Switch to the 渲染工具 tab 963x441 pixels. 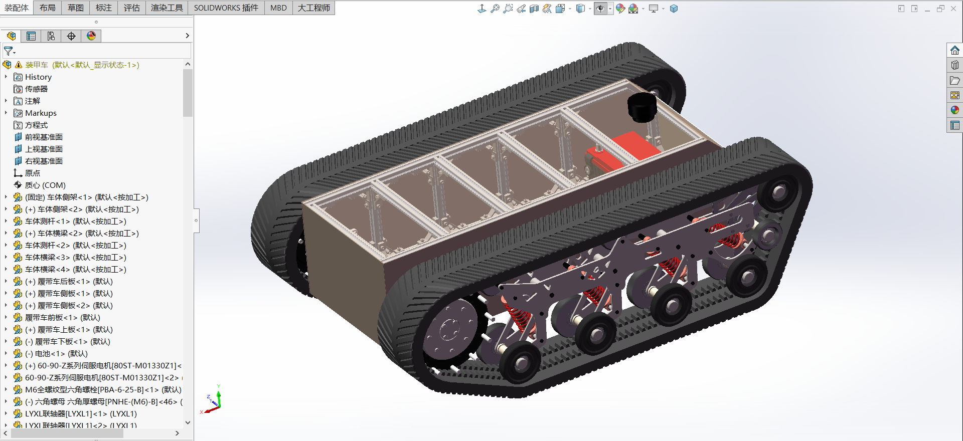167,8
